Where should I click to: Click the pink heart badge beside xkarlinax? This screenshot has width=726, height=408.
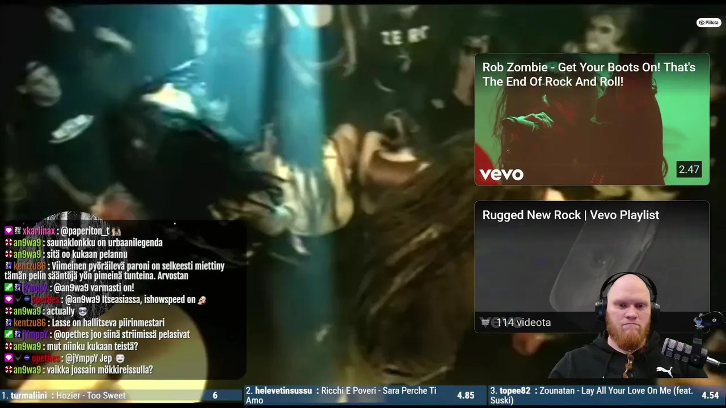9,231
